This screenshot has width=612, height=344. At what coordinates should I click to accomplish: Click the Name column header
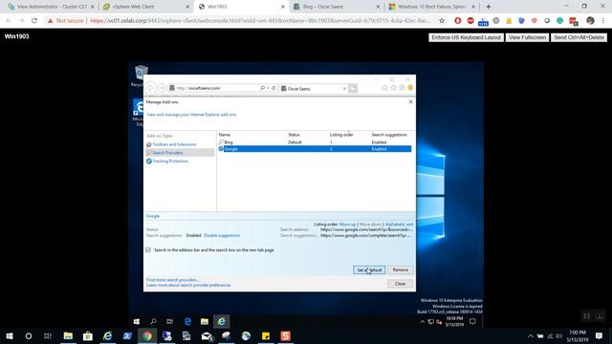[225, 135]
